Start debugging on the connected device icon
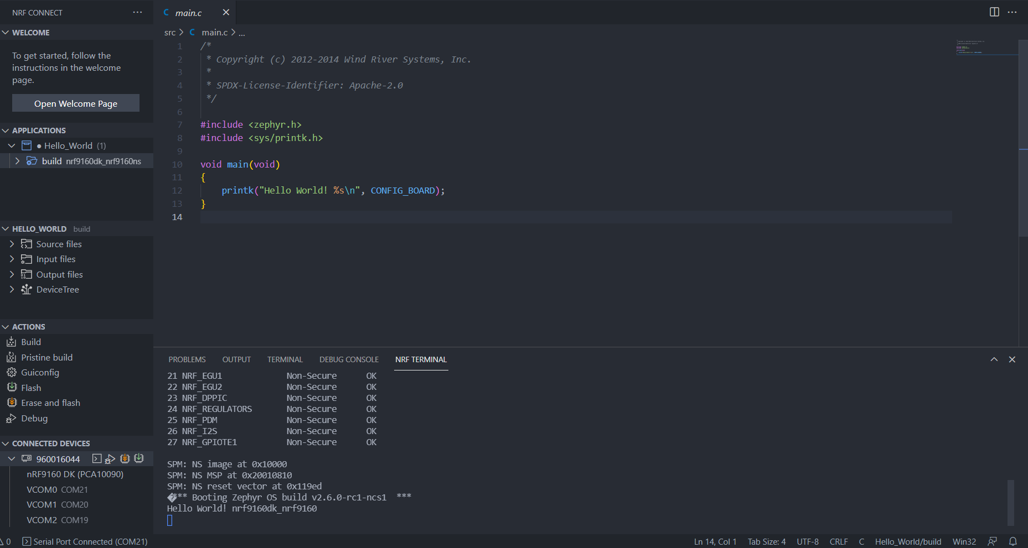 pyautogui.click(x=110, y=458)
